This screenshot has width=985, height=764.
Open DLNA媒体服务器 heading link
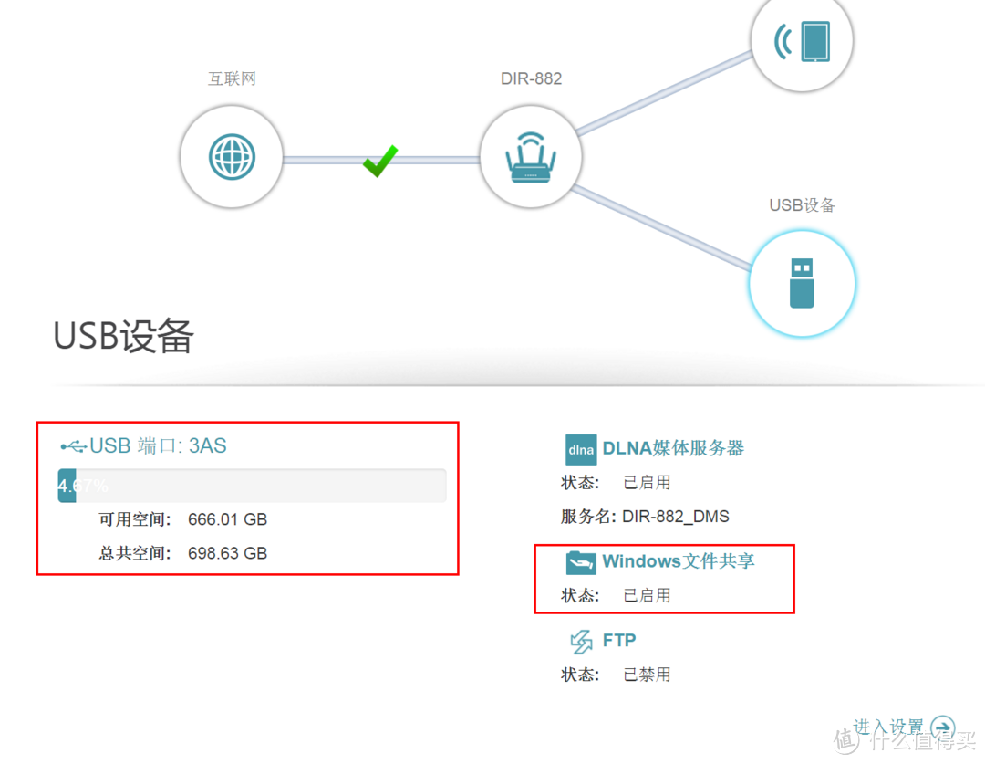point(673,448)
